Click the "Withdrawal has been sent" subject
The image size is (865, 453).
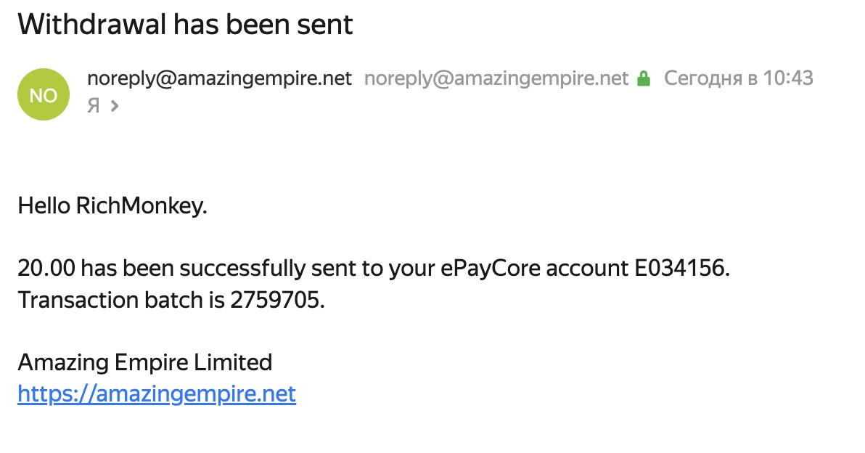point(185,25)
